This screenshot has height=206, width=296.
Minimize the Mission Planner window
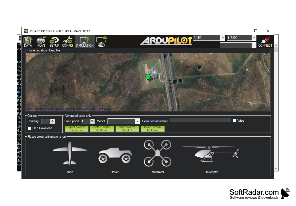[244, 31]
